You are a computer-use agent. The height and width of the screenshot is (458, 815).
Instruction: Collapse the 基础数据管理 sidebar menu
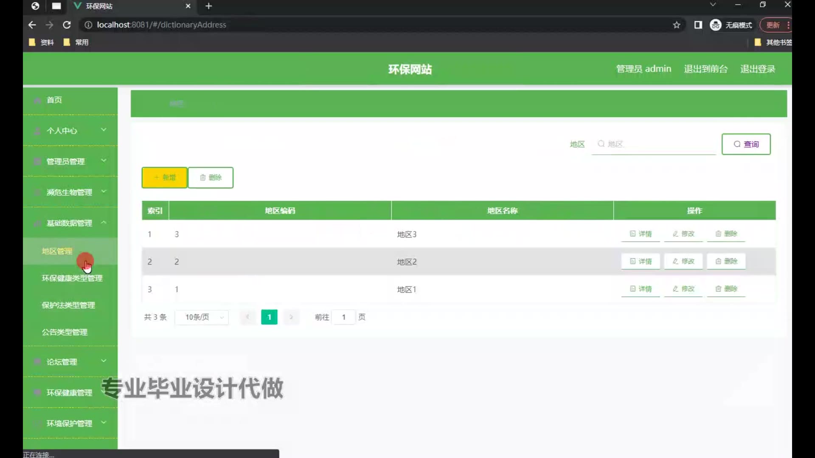70,223
